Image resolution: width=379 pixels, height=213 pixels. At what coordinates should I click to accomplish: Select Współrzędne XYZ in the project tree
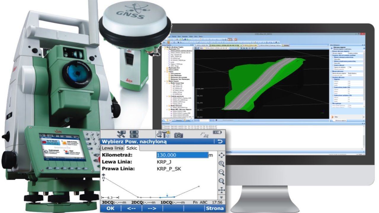pyautogui.click(x=172, y=49)
